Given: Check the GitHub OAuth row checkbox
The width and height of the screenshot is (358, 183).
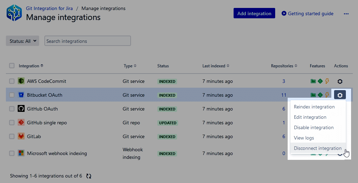Looking at the screenshot, I should tap(12, 109).
